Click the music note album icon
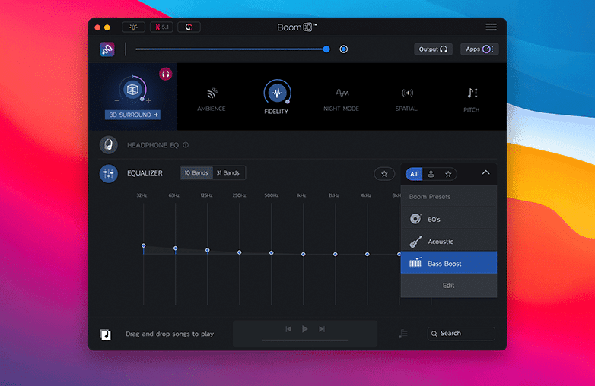This screenshot has height=386, width=595. 106,334
